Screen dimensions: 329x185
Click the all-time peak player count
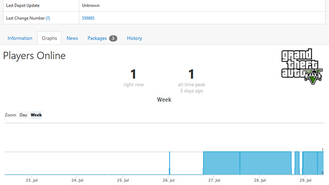191,74
